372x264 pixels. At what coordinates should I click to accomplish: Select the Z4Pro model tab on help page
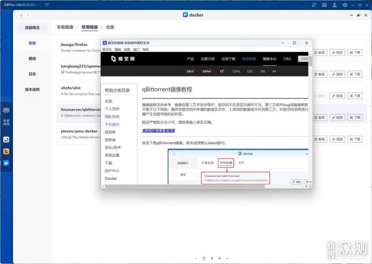pyautogui.click(x=207, y=71)
